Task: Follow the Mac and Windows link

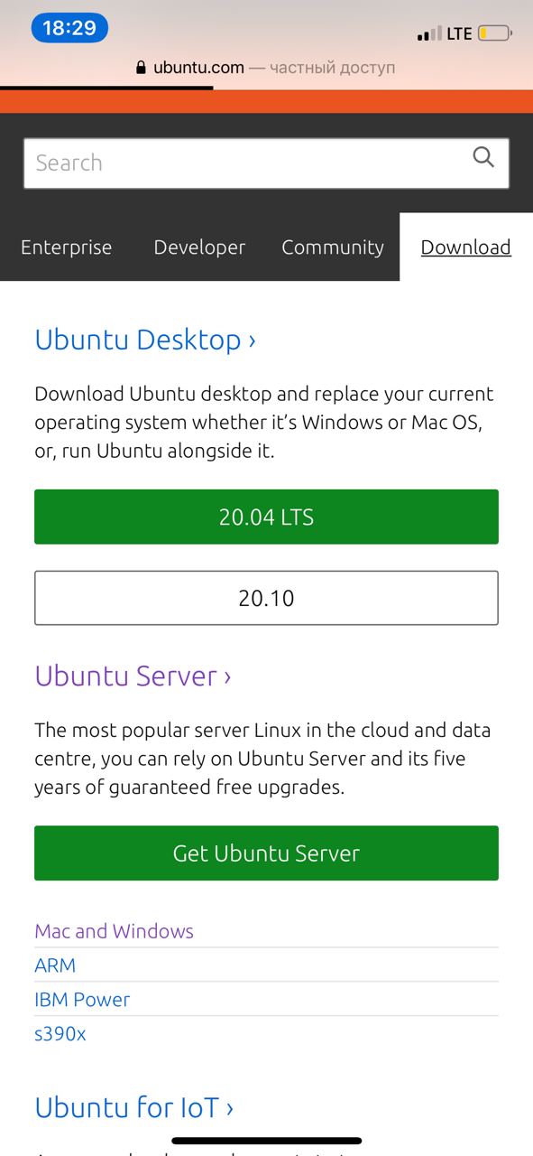Action: (114, 931)
